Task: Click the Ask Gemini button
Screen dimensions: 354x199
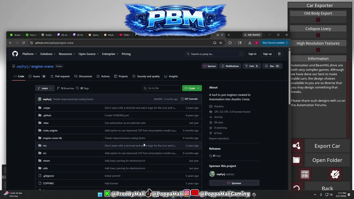Action: [252, 35]
